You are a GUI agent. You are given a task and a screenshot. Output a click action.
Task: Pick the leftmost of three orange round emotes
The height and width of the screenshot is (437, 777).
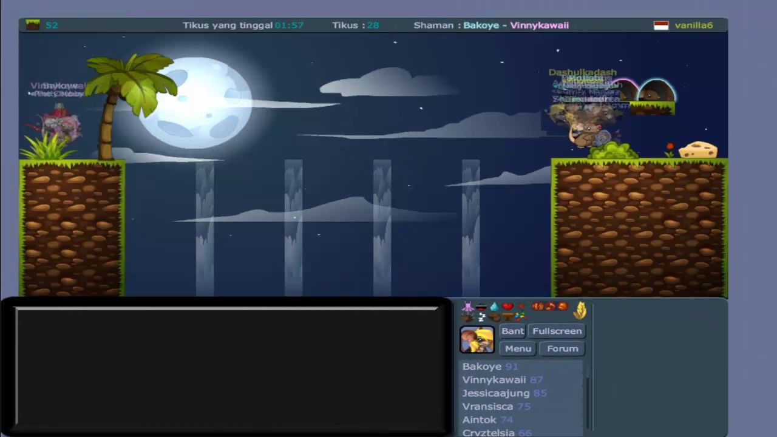click(537, 307)
